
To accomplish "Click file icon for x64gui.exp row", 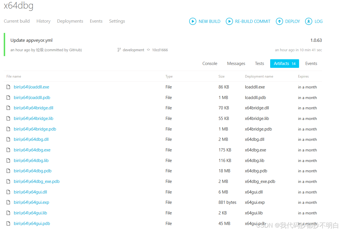I will (x=8, y=202).
